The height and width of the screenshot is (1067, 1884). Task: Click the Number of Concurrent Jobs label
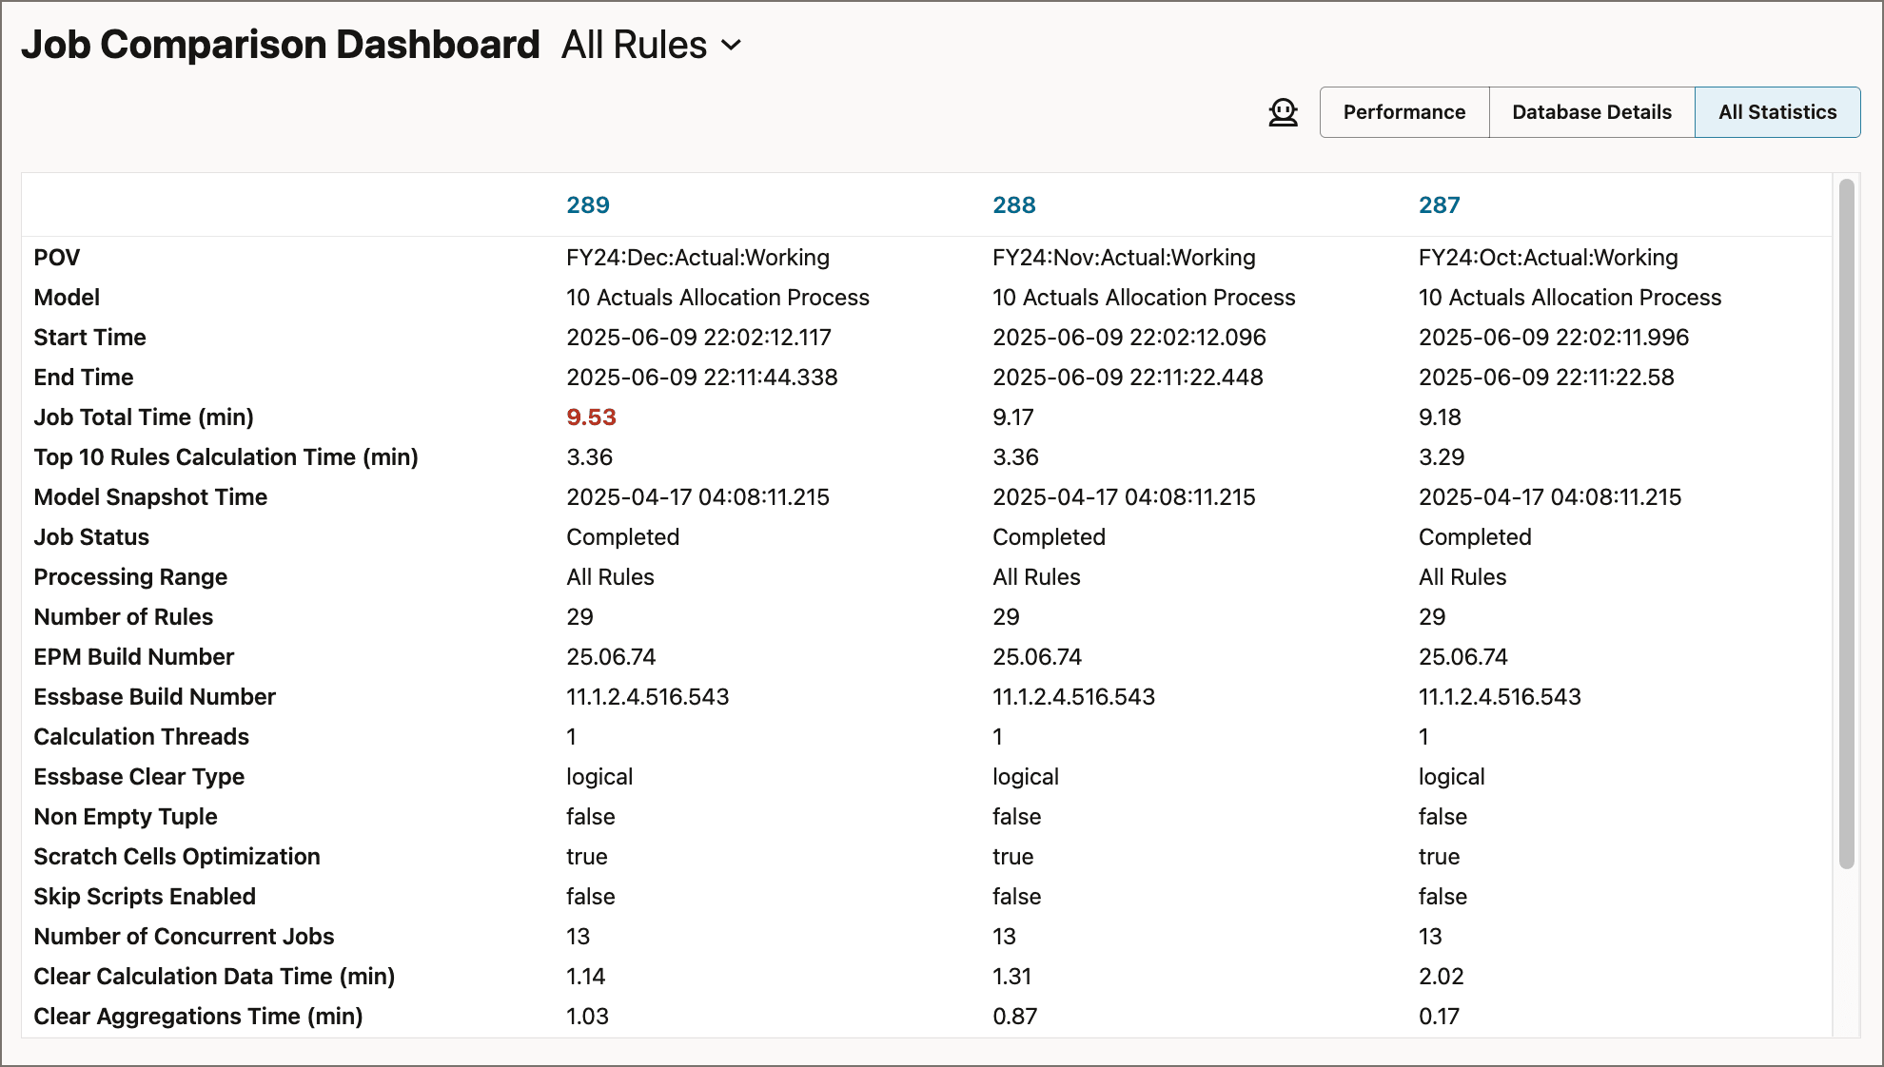pos(184,937)
